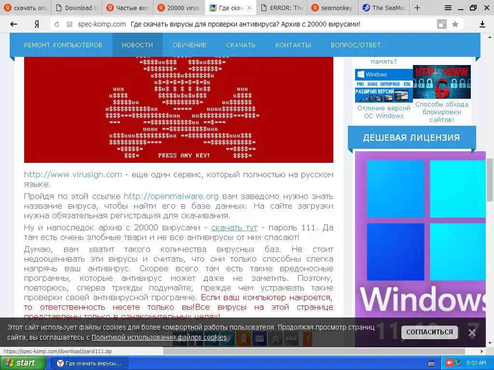Click the red skull 'PRESS ANY KEY' image
Viewport: 494px width, 370px height.
tap(178, 110)
